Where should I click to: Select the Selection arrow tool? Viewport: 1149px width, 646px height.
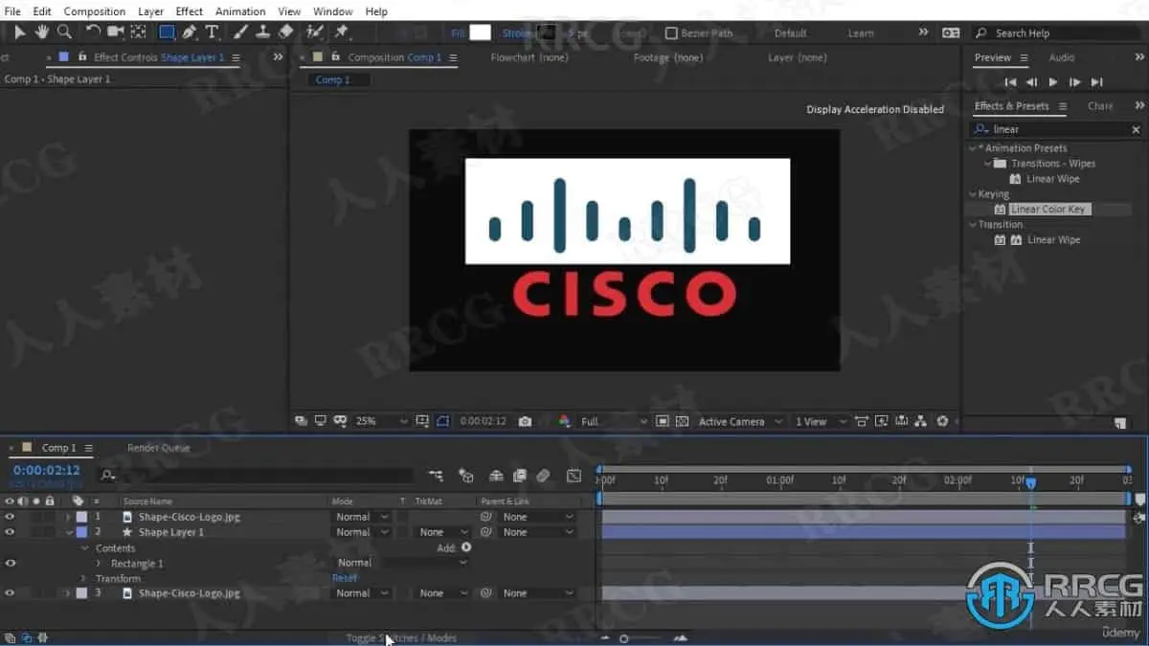19,33
